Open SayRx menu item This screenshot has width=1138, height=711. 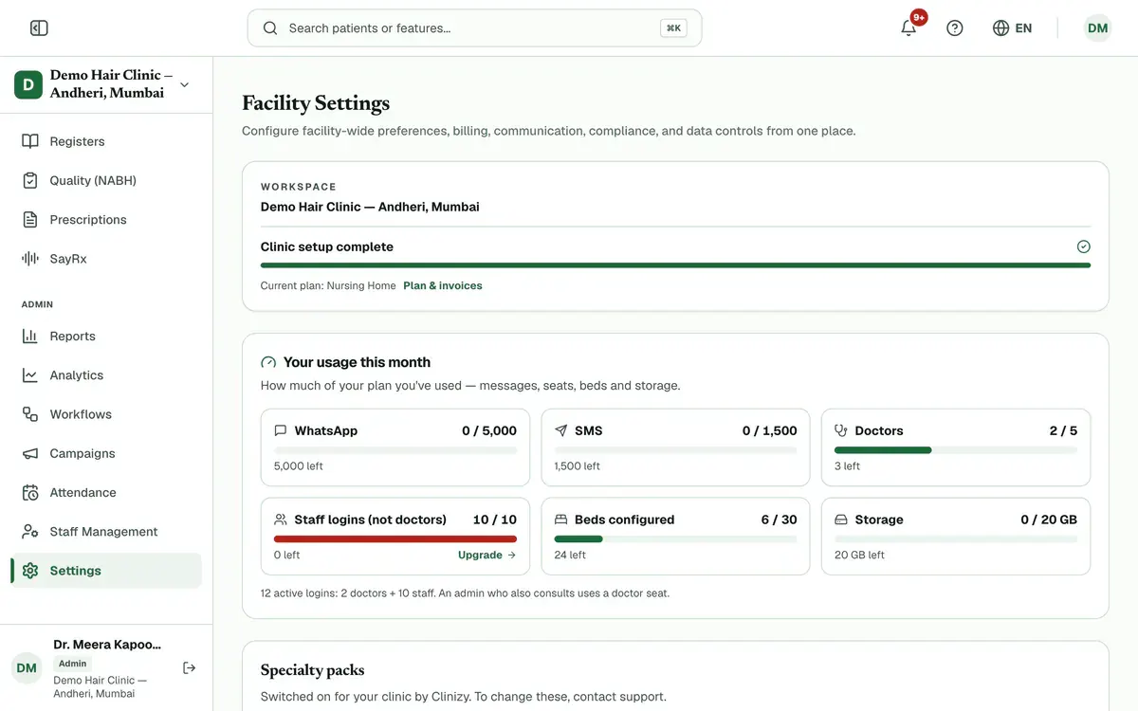[106, 258]
